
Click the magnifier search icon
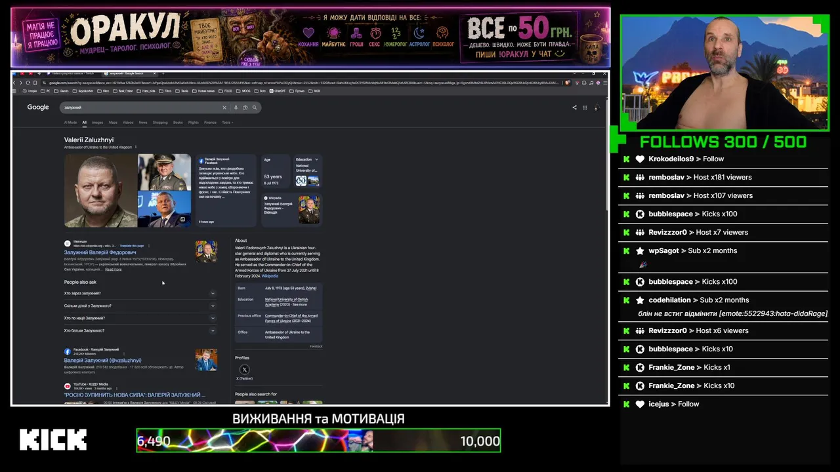(x=255, y=108)
